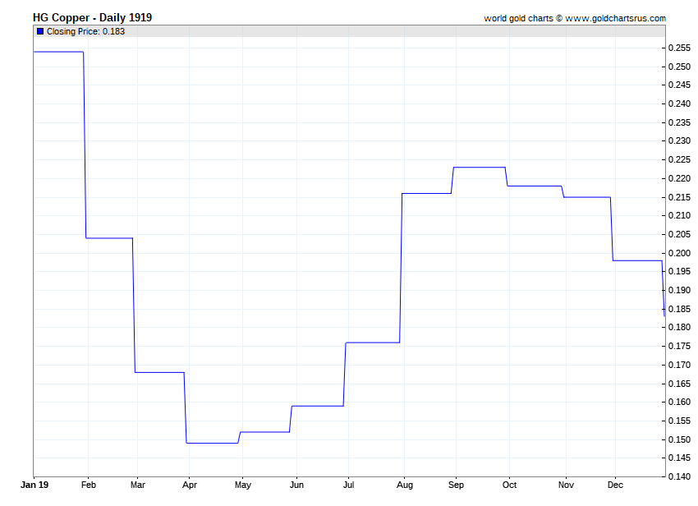The width and height of the screenshot is (698, 506).
Task: Click the 0.255 price axis label
Action: [x=678, y=48]
